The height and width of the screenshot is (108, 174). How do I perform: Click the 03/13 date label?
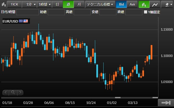point(133,103)
